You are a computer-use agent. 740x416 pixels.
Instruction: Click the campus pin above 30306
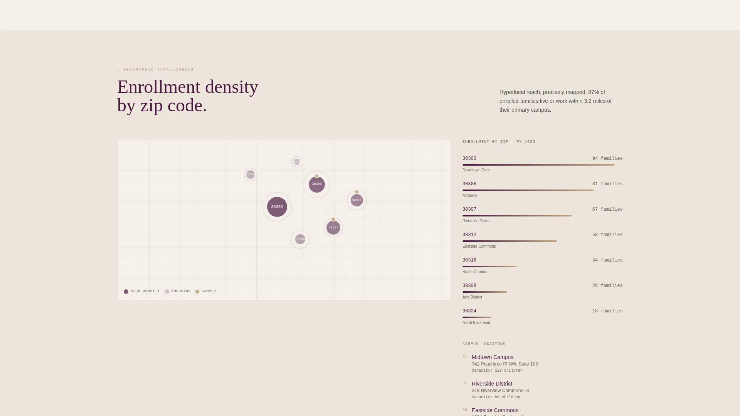[x=317, y=176]
